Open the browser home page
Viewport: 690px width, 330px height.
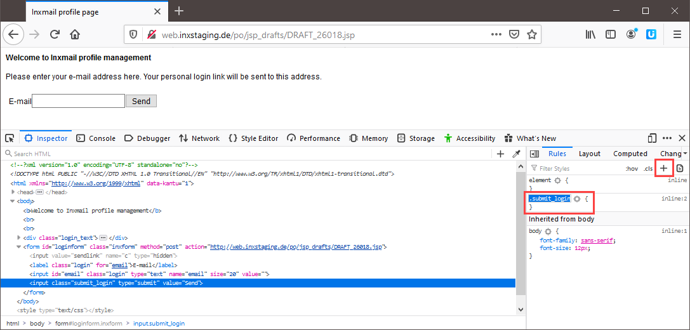[x=76, y=34]
